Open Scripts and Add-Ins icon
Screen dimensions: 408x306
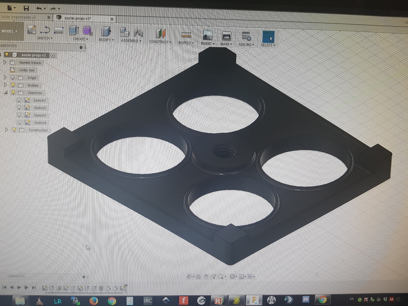point(246,37)
